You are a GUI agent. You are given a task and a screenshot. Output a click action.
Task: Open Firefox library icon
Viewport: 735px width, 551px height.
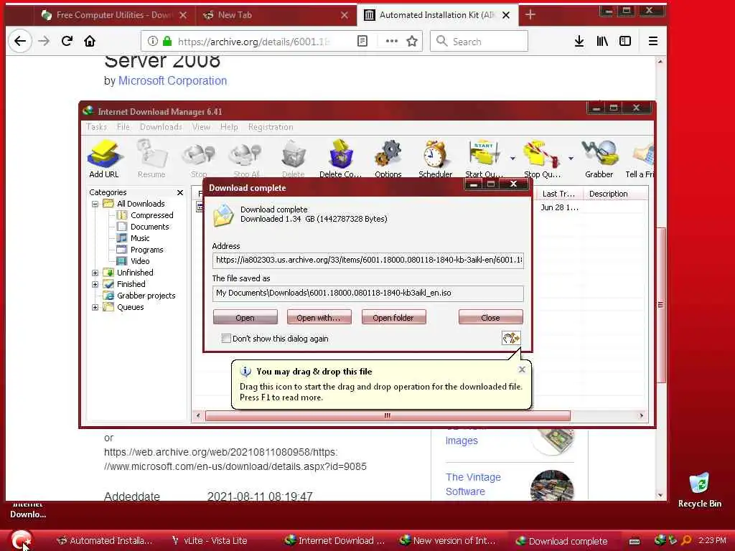tap(602, 41)
